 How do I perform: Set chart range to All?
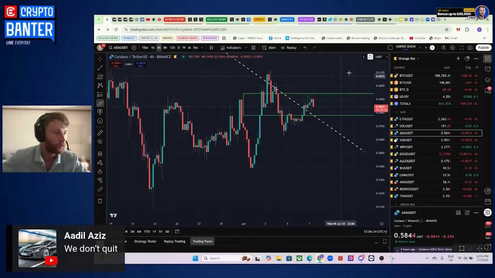(167, 231)
